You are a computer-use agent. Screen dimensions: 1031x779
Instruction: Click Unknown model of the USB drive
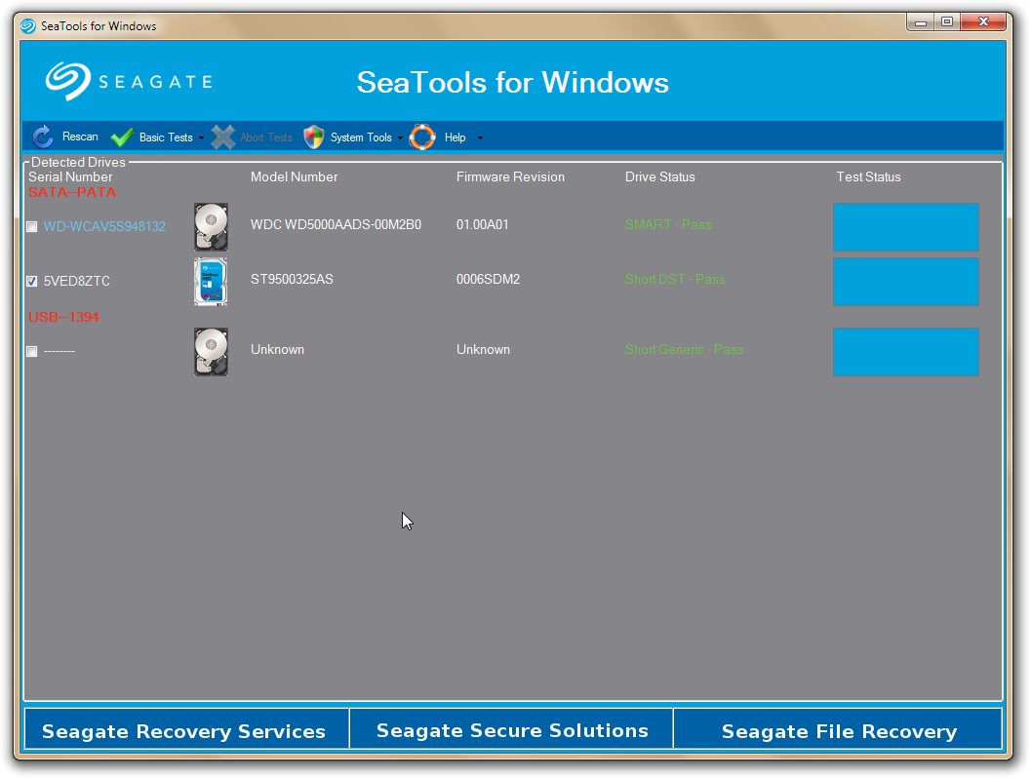point(277,350)
